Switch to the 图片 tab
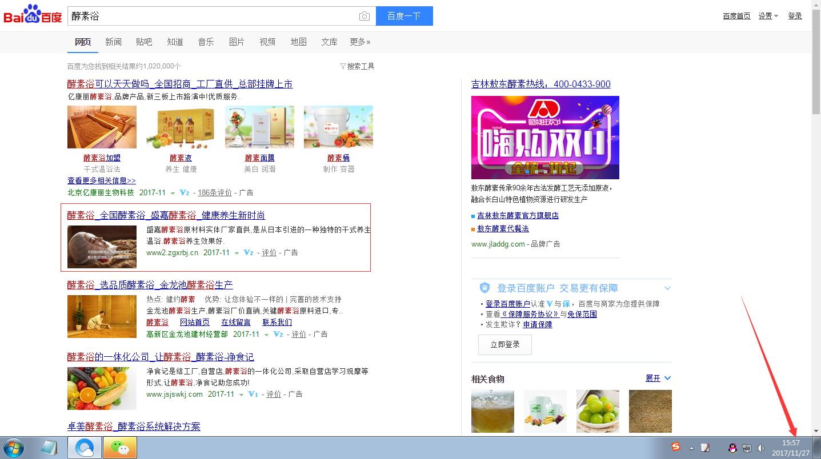This screenshot has height=459, width=821. tap(237, 42)
